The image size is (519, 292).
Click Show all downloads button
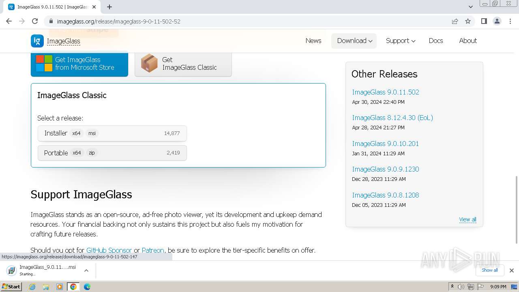click(x=489, y=270)
